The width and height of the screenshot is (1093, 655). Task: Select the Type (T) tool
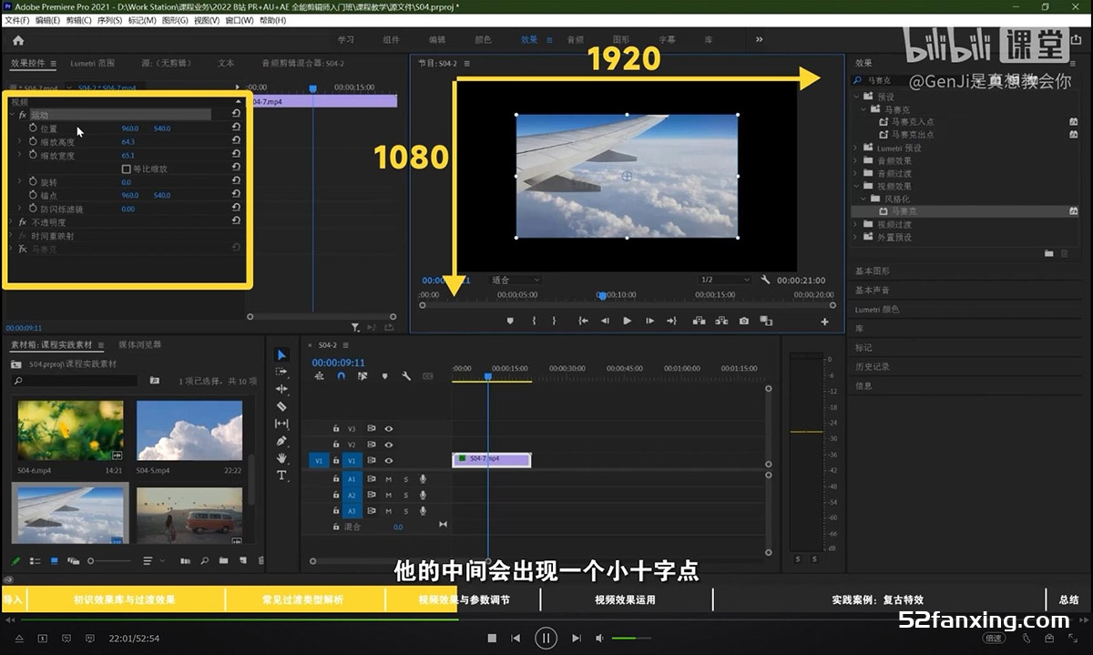coord(281,476)
